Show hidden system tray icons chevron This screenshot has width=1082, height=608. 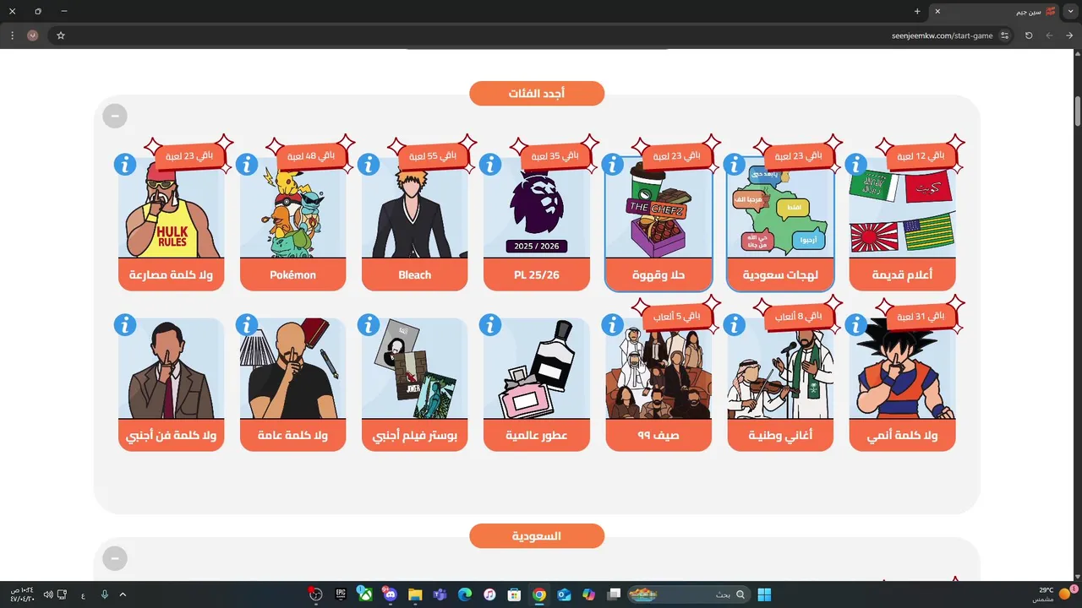tap(123, 594)
